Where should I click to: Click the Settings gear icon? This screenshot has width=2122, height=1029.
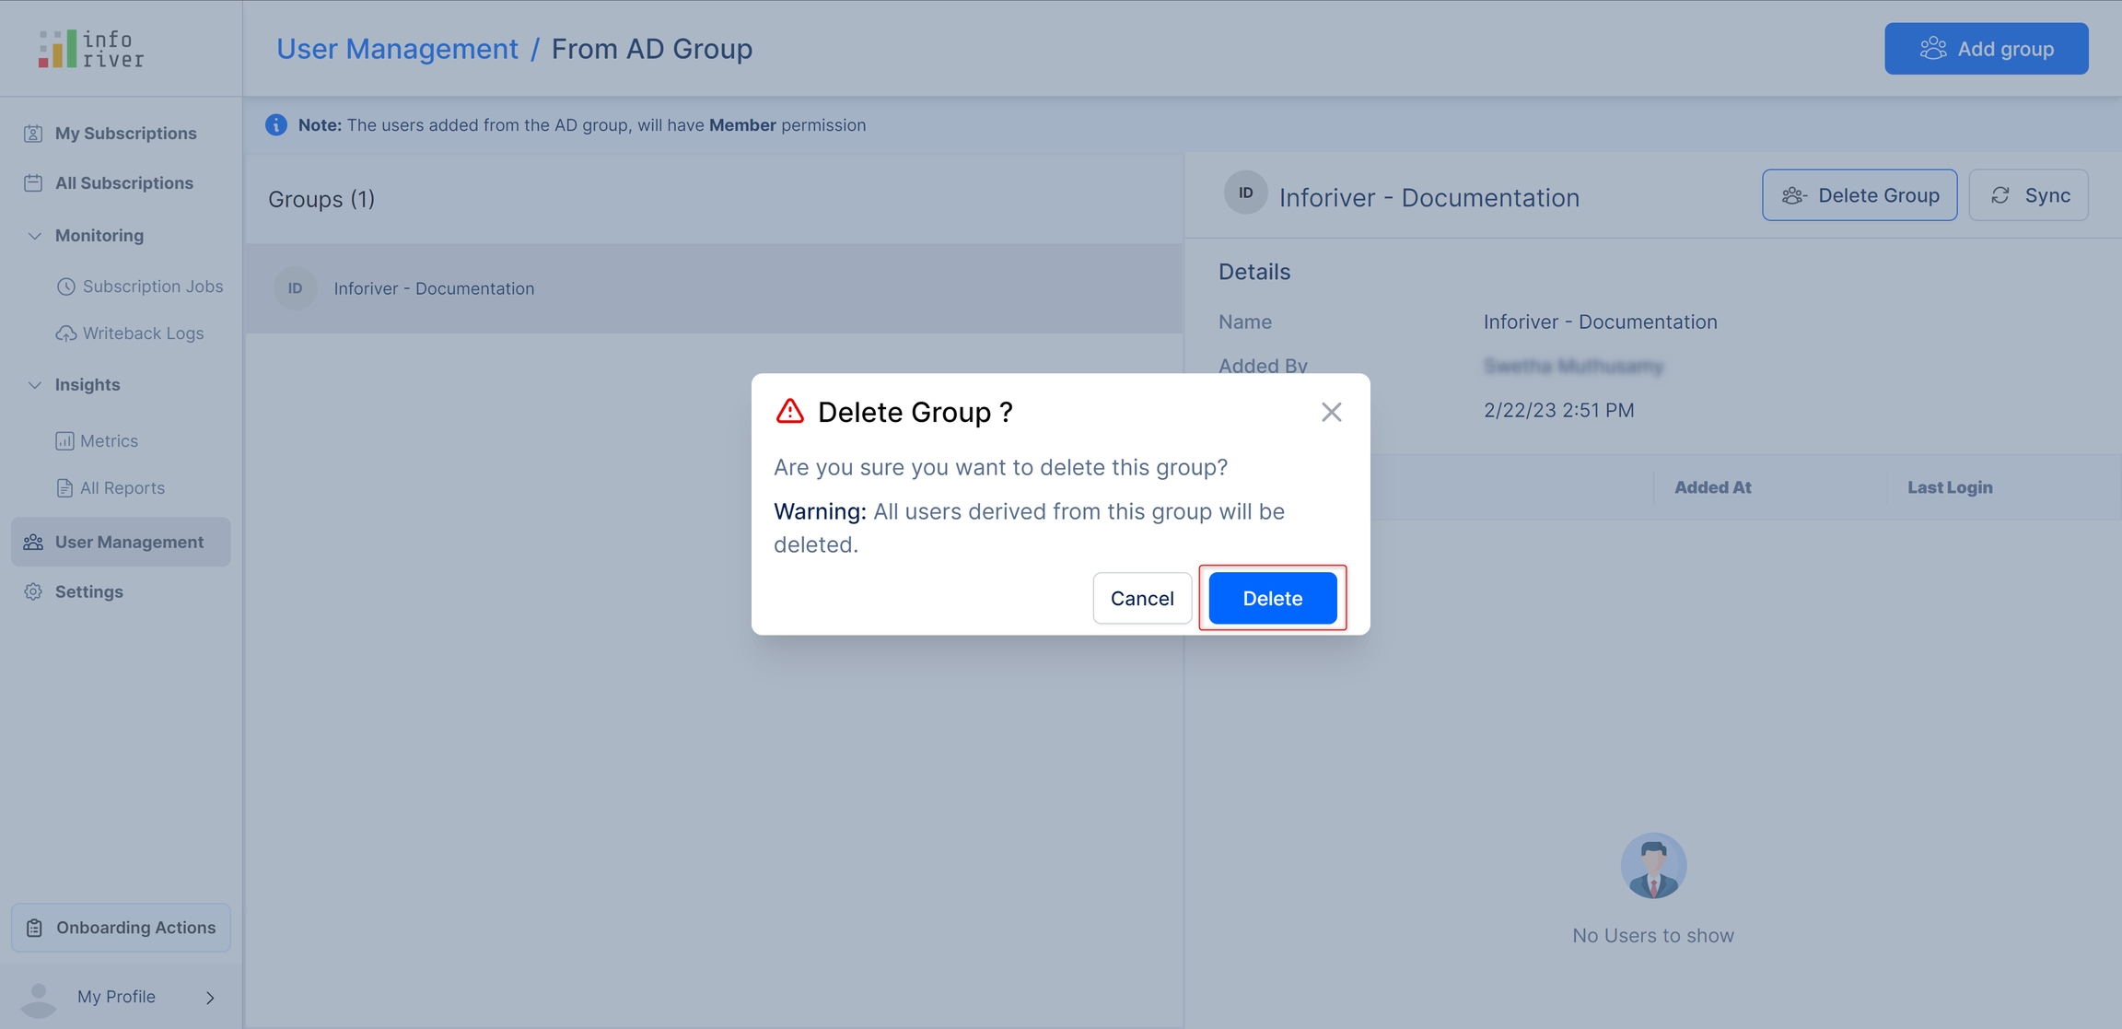[33, 592]
